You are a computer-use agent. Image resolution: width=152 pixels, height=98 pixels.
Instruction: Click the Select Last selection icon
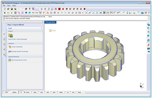118,13
